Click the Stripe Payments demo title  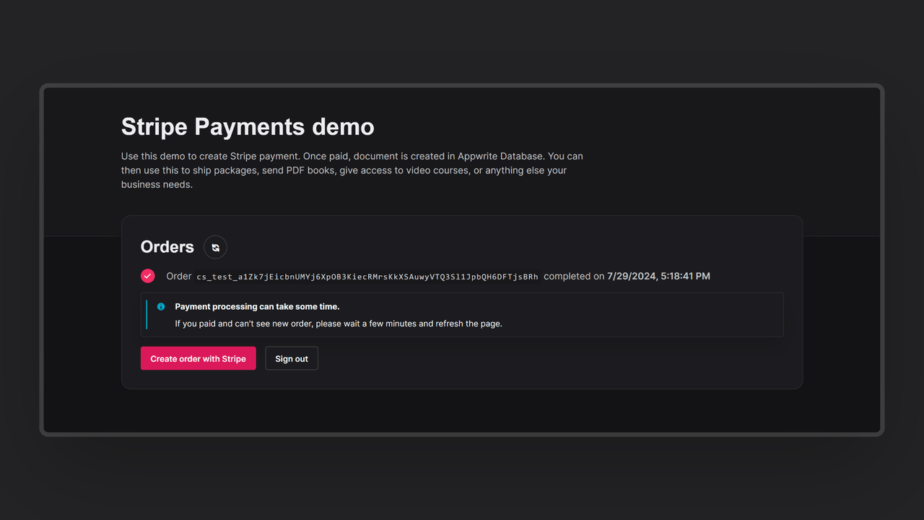[248, 126]
